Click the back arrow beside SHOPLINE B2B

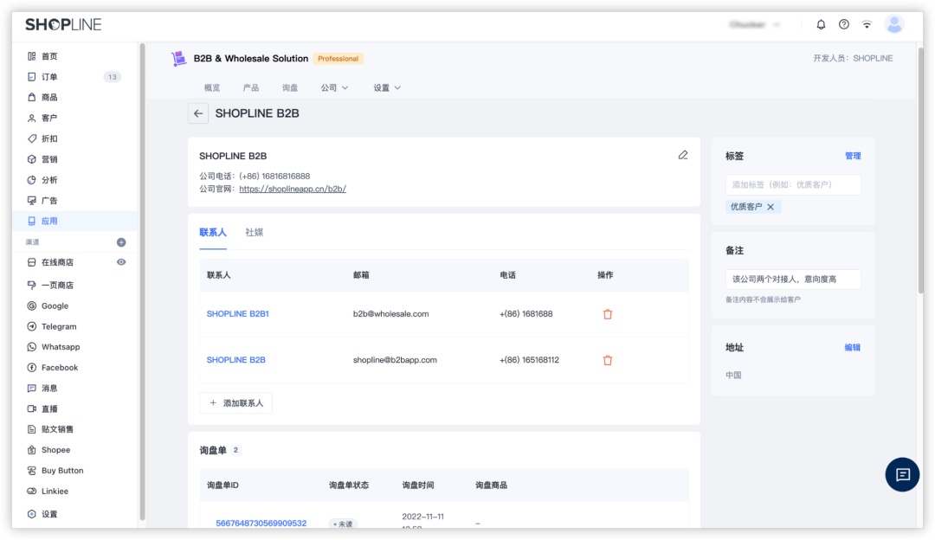tap(198, 113)
